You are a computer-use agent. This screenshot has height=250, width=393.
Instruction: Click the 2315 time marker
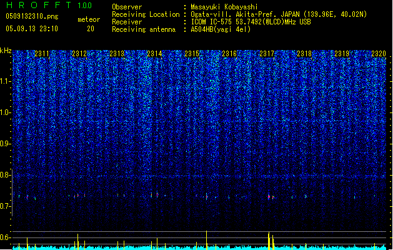tap(192, 54)
